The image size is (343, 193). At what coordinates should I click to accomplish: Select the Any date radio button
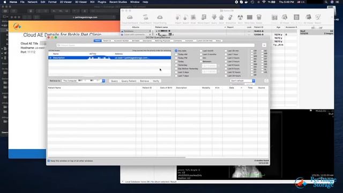pyautogui.click(x=176, y=51)
